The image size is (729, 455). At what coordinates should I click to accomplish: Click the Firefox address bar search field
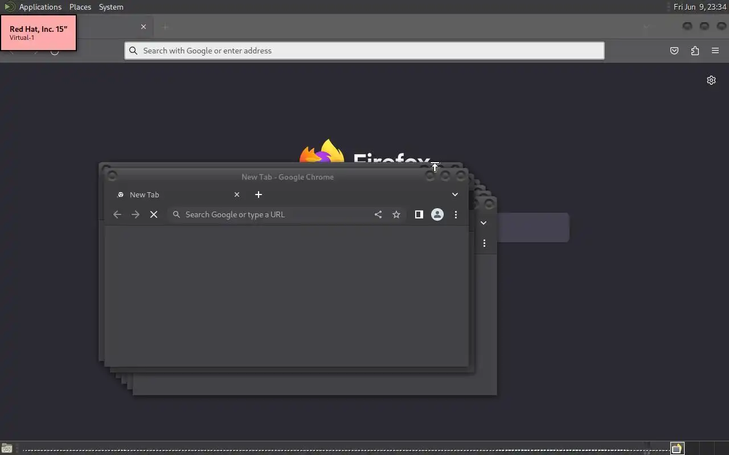click(364, 51)
